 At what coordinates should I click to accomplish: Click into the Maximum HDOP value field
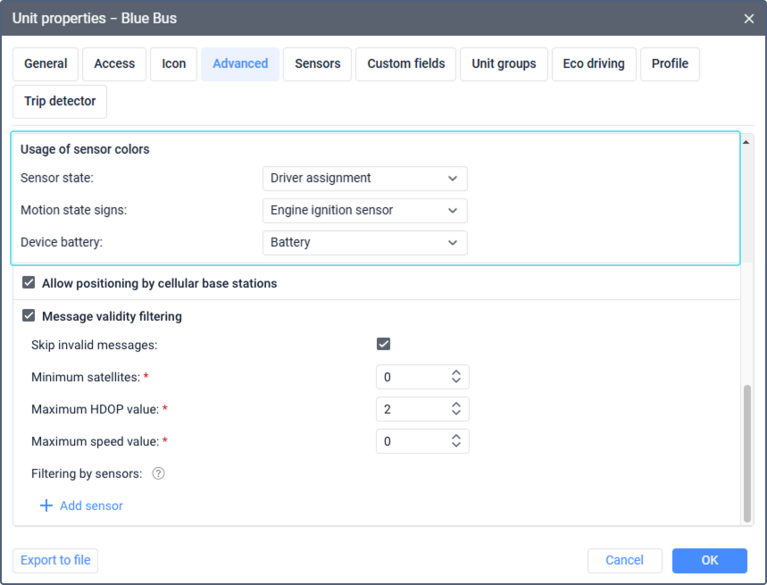411,409
